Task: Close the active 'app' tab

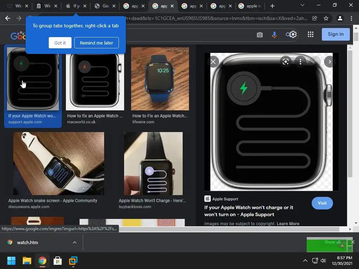Action: click(x=172, y=6)
